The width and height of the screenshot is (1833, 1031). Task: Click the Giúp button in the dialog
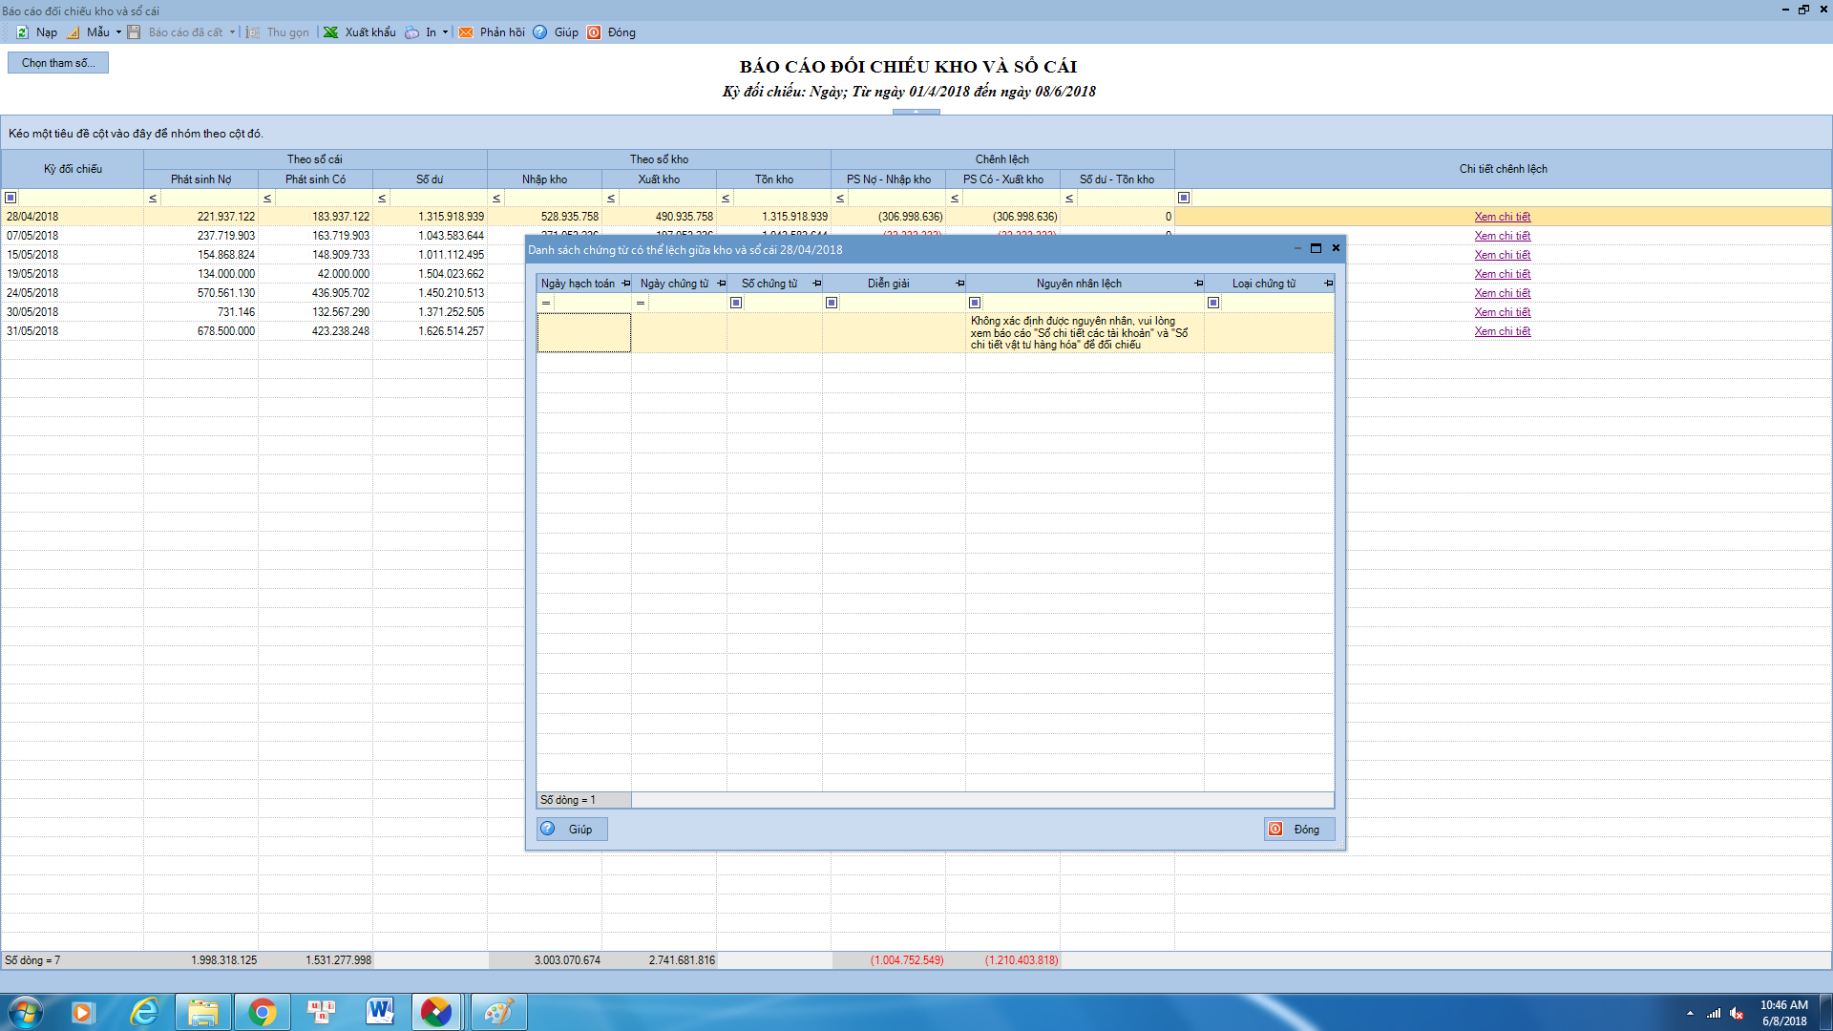(x=572, y=829)
